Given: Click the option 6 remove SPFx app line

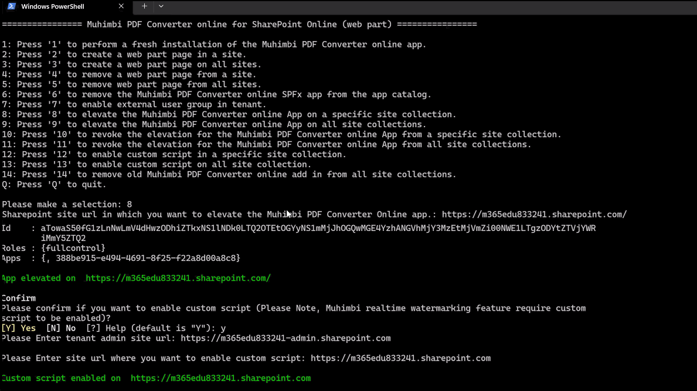Looking at the screenshot, I should (x=216, y=94).
